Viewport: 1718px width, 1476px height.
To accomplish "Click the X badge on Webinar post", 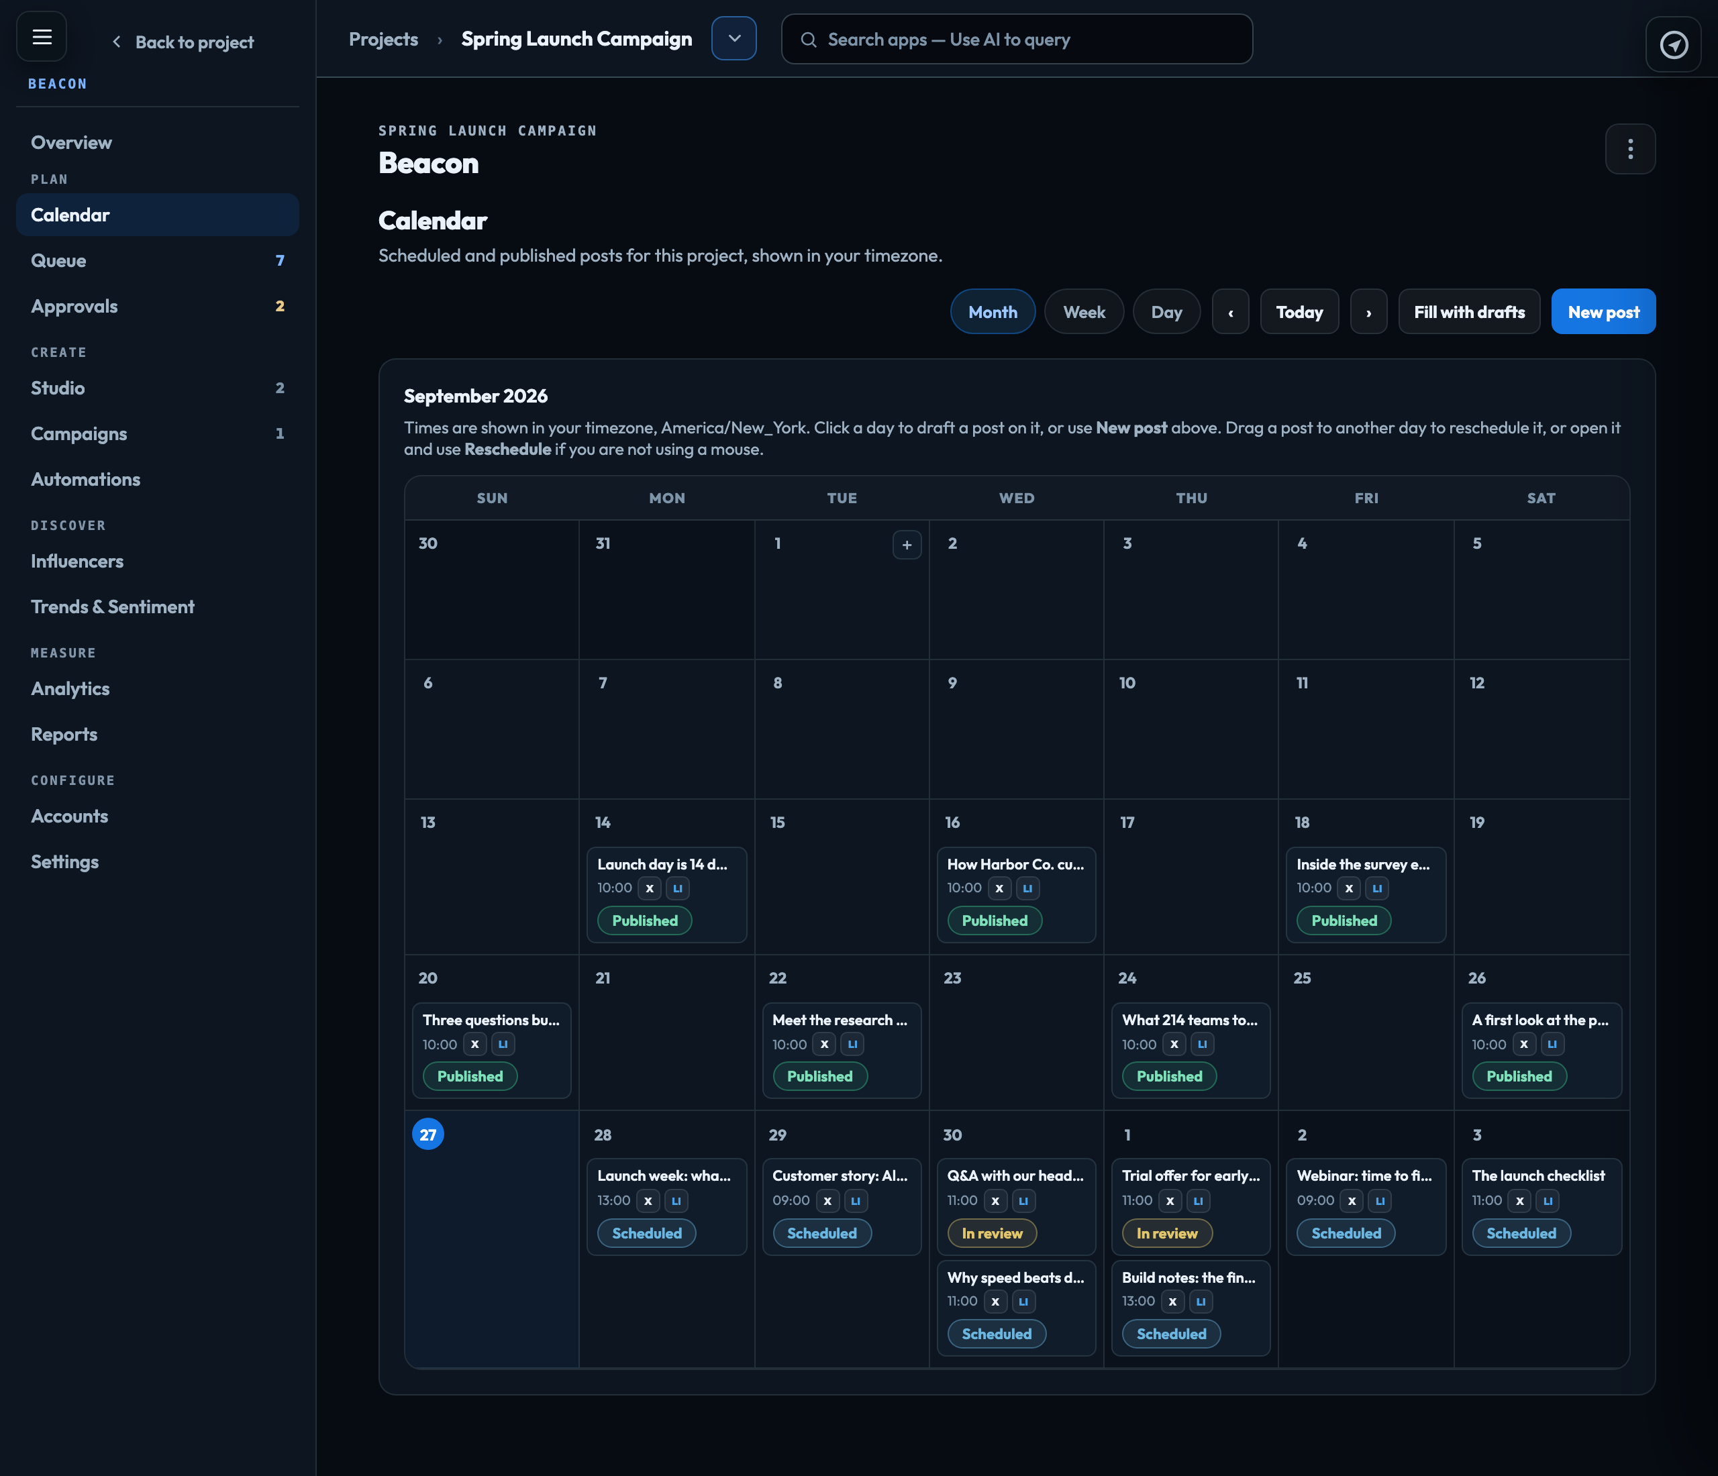I will point(1352,1201).
